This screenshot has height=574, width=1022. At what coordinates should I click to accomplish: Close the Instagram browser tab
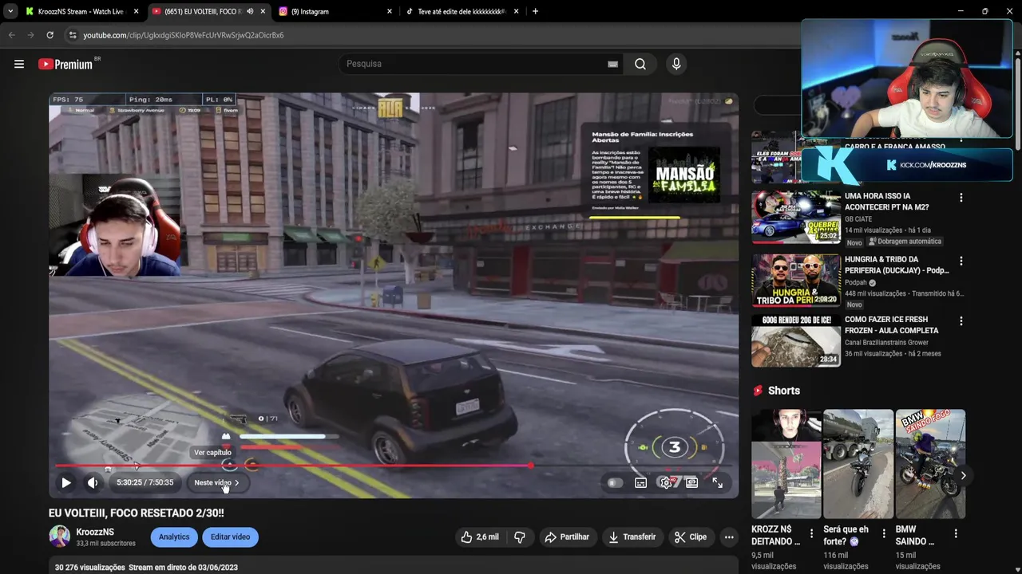pos(390,11)
